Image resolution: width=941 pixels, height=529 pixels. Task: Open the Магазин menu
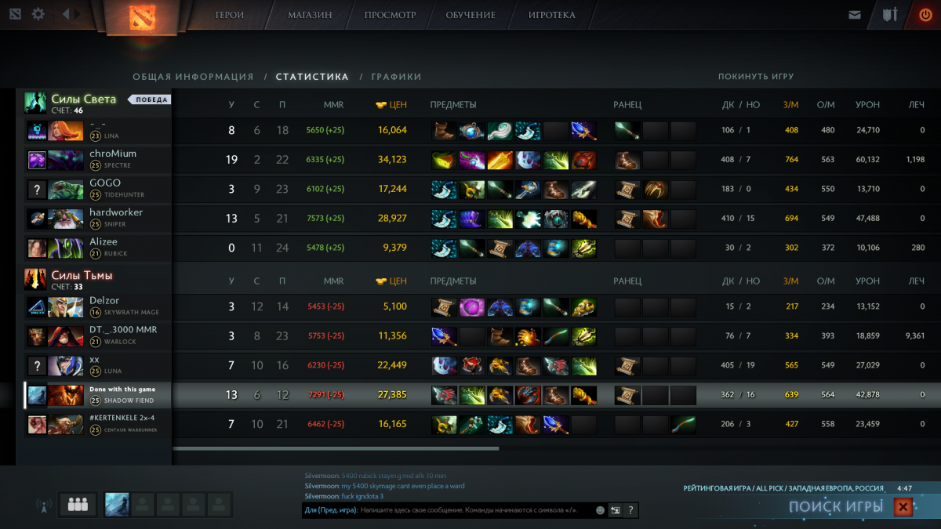pos(310,15)
